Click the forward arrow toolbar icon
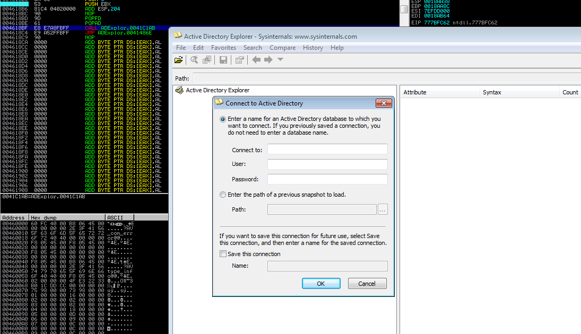Viewport: 581px width, 334px height. click(x=268, y=60)
